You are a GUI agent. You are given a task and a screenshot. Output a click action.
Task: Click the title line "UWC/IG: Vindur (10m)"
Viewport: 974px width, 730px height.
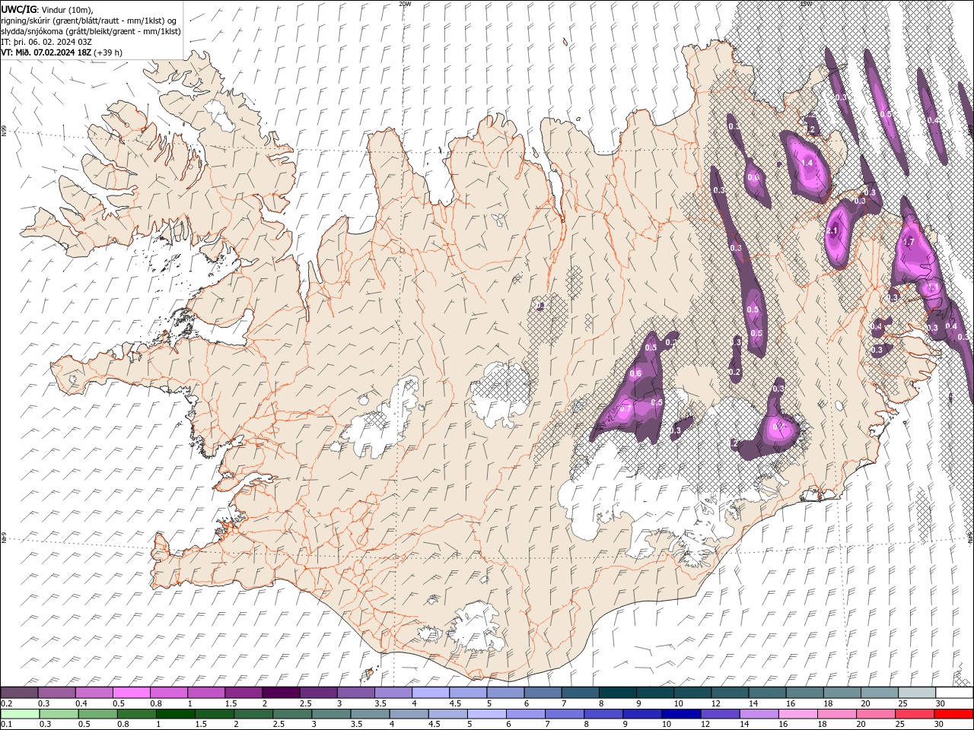click(46, 9)
